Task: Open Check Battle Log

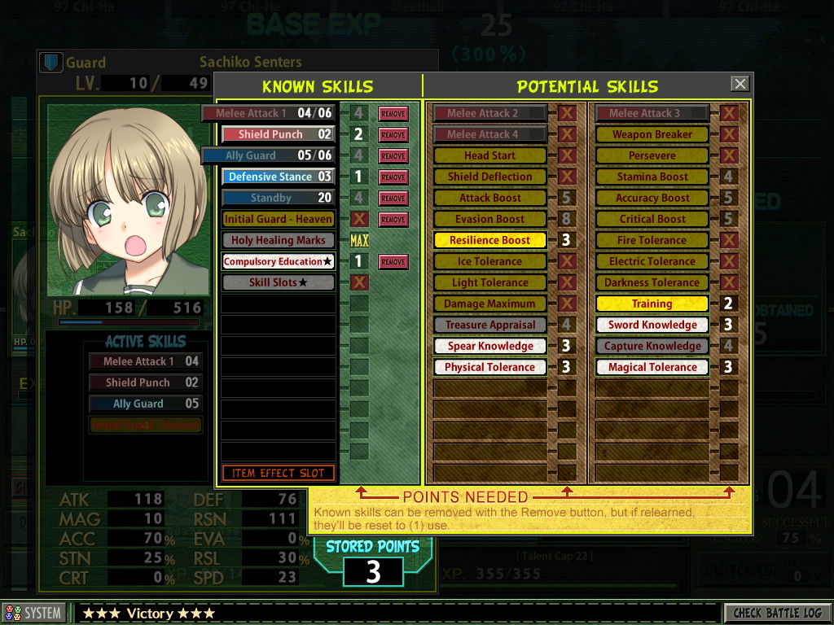Action: tap(776, 613)
